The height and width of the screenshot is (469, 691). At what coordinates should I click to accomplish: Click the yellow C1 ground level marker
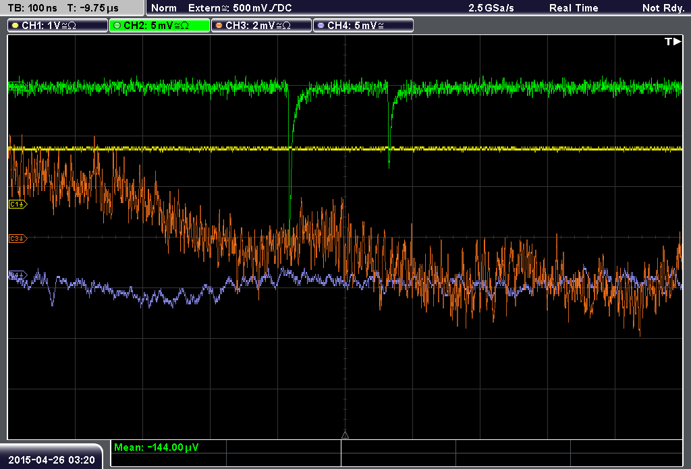[x=18, y=204]
